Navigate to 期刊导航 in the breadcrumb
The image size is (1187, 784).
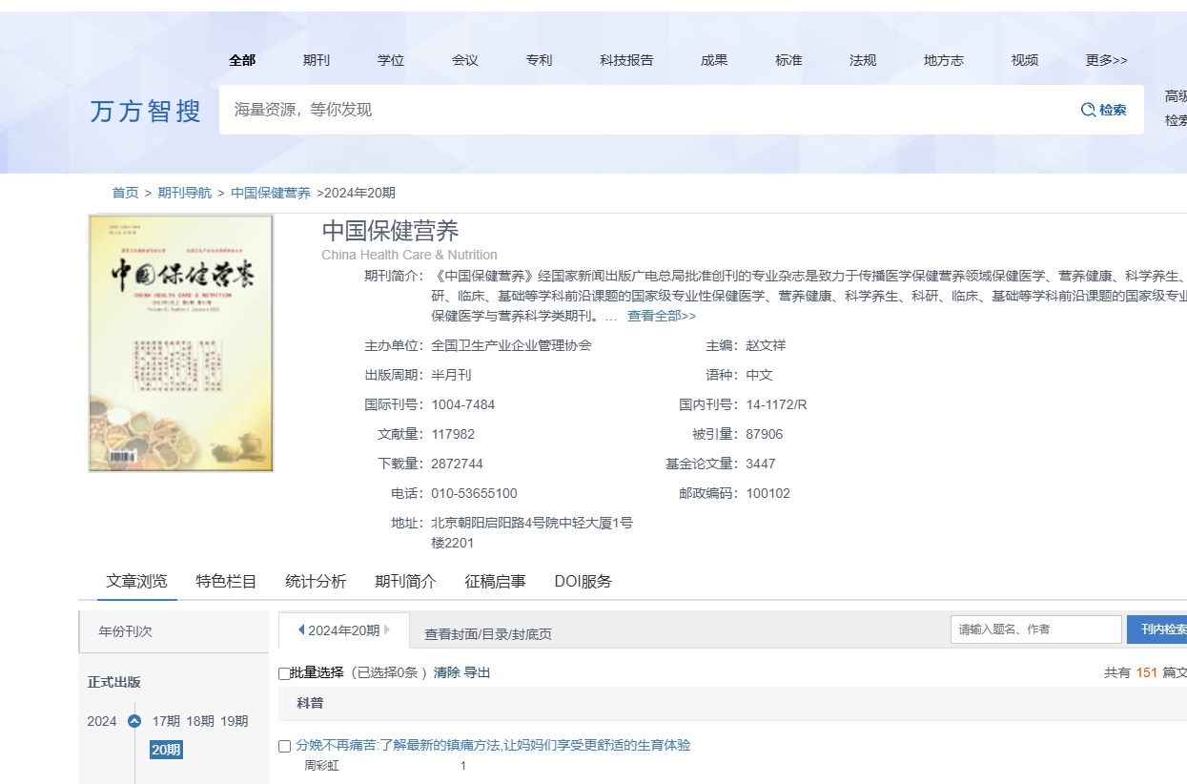(x=185, y=193)
